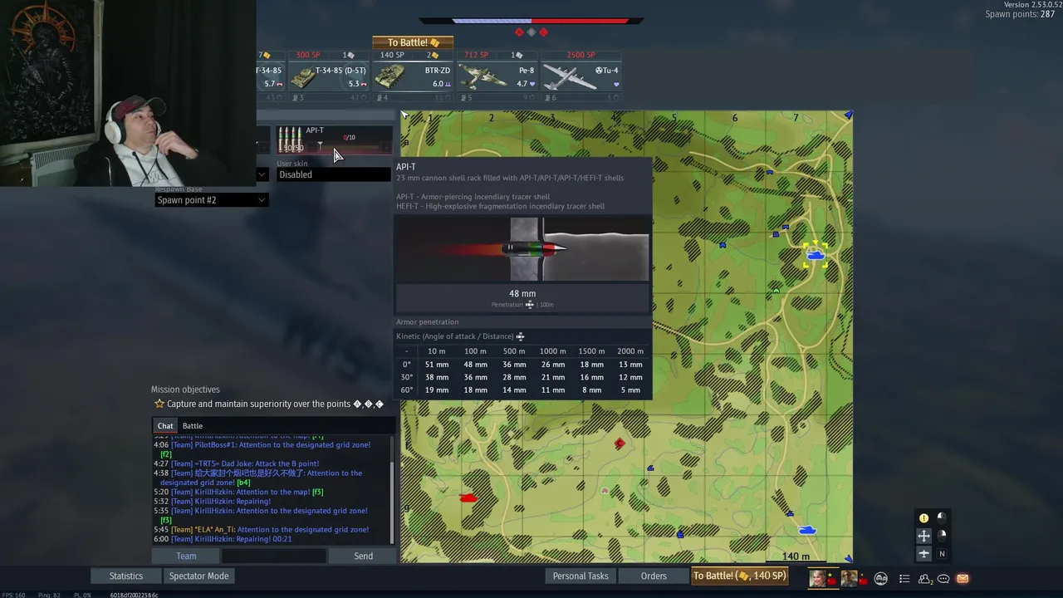Click the penetration icon beside 100m
The width and height of the screenshot is (1063, 598).
click(530, 305)
